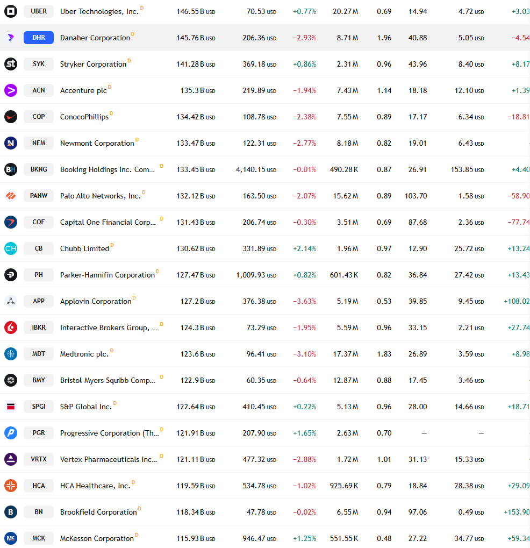Click the McKesson Corporation logo icon

11,538
